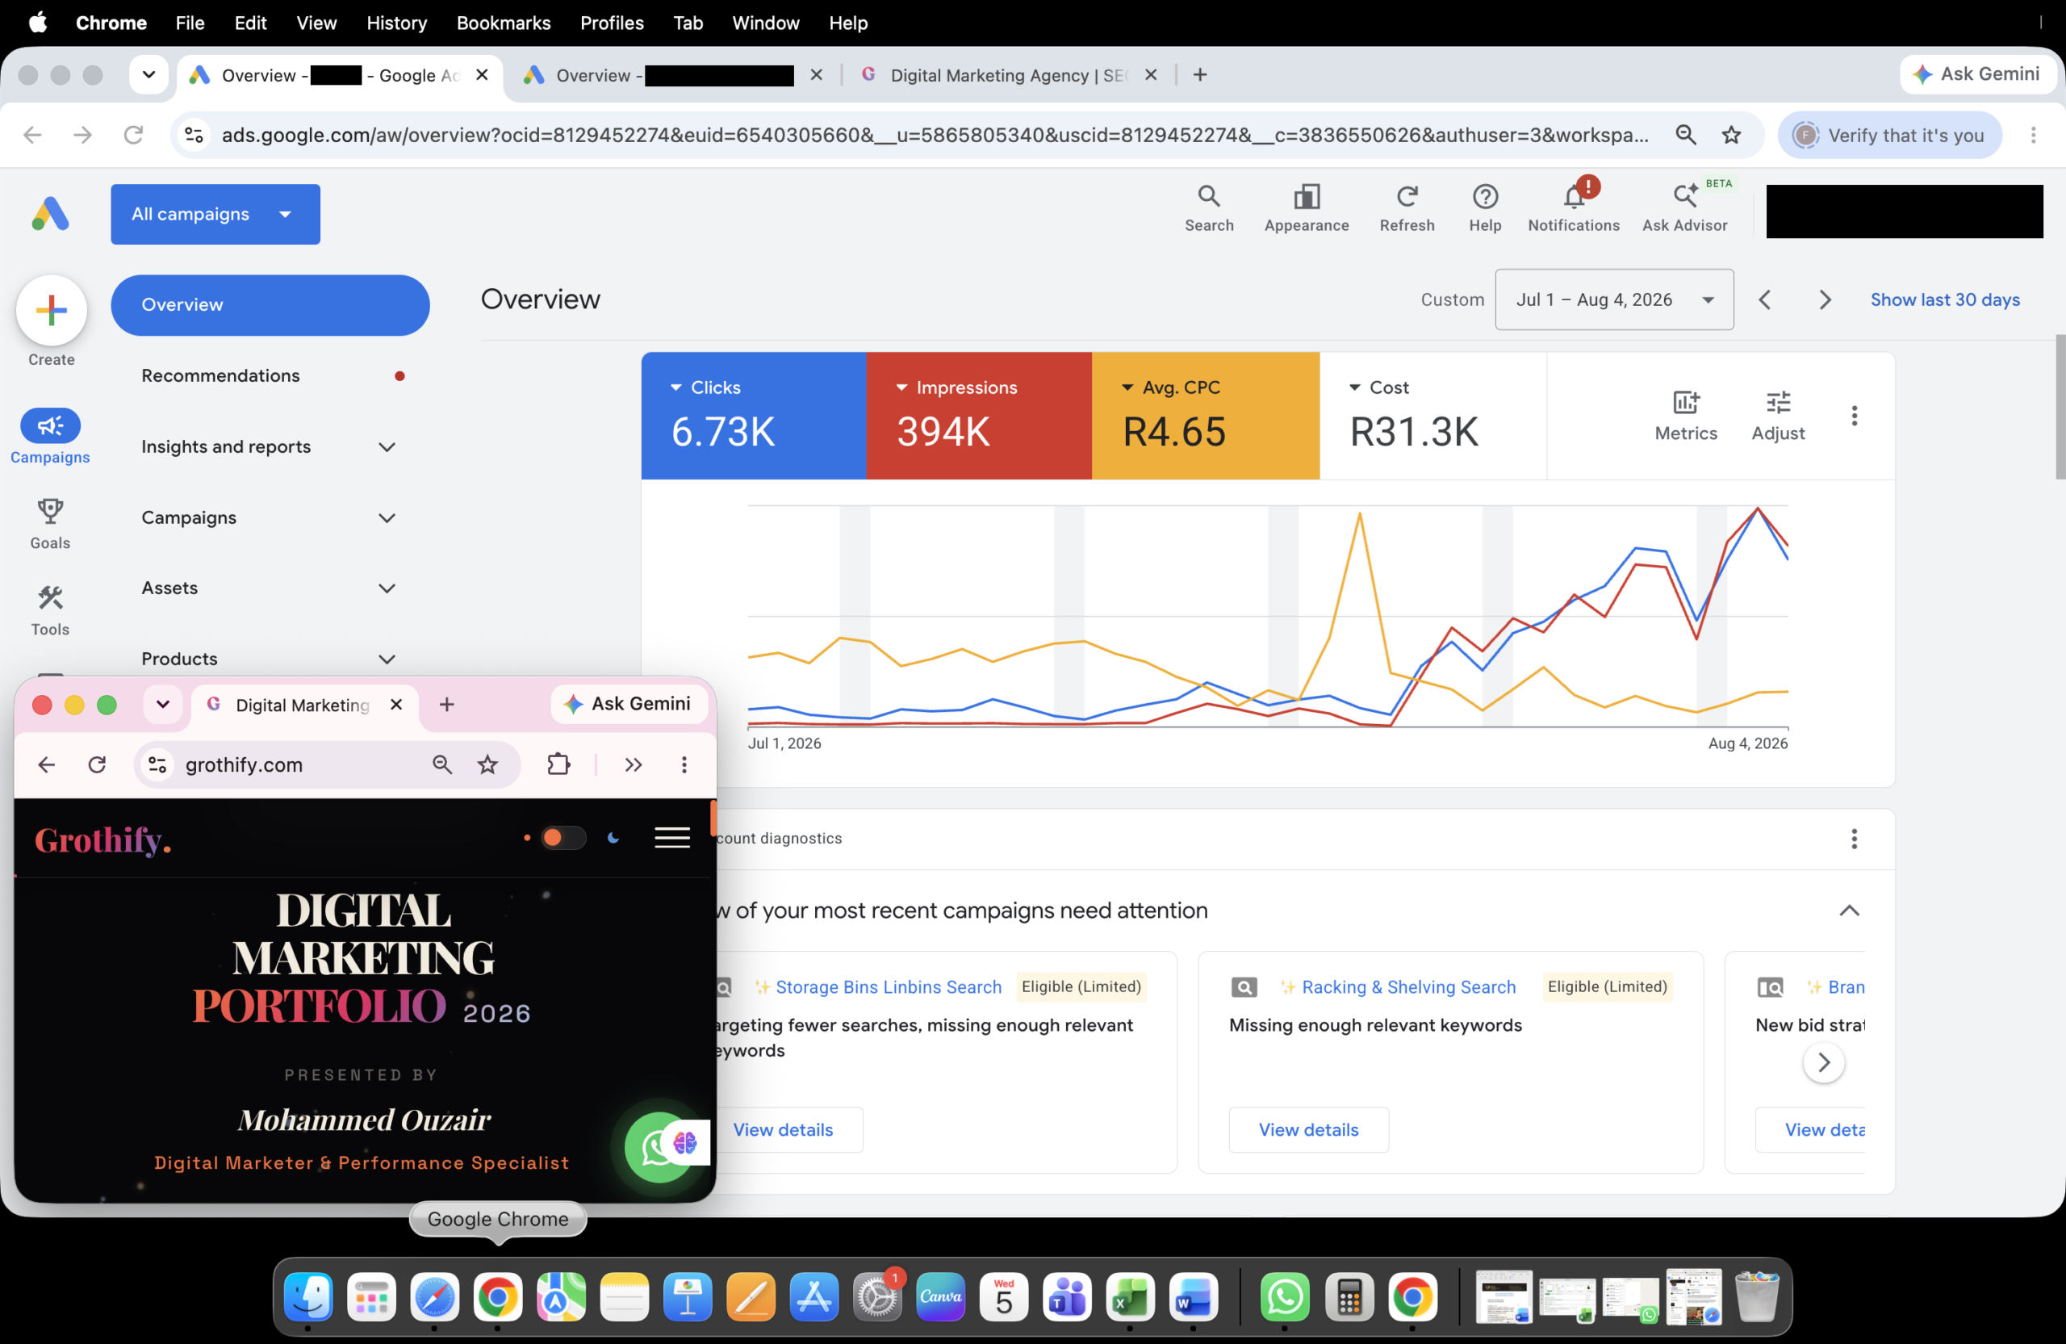Collapse the campaigns need attention section
The image size is (2066, 1344).
click(x=1849, y=910)
